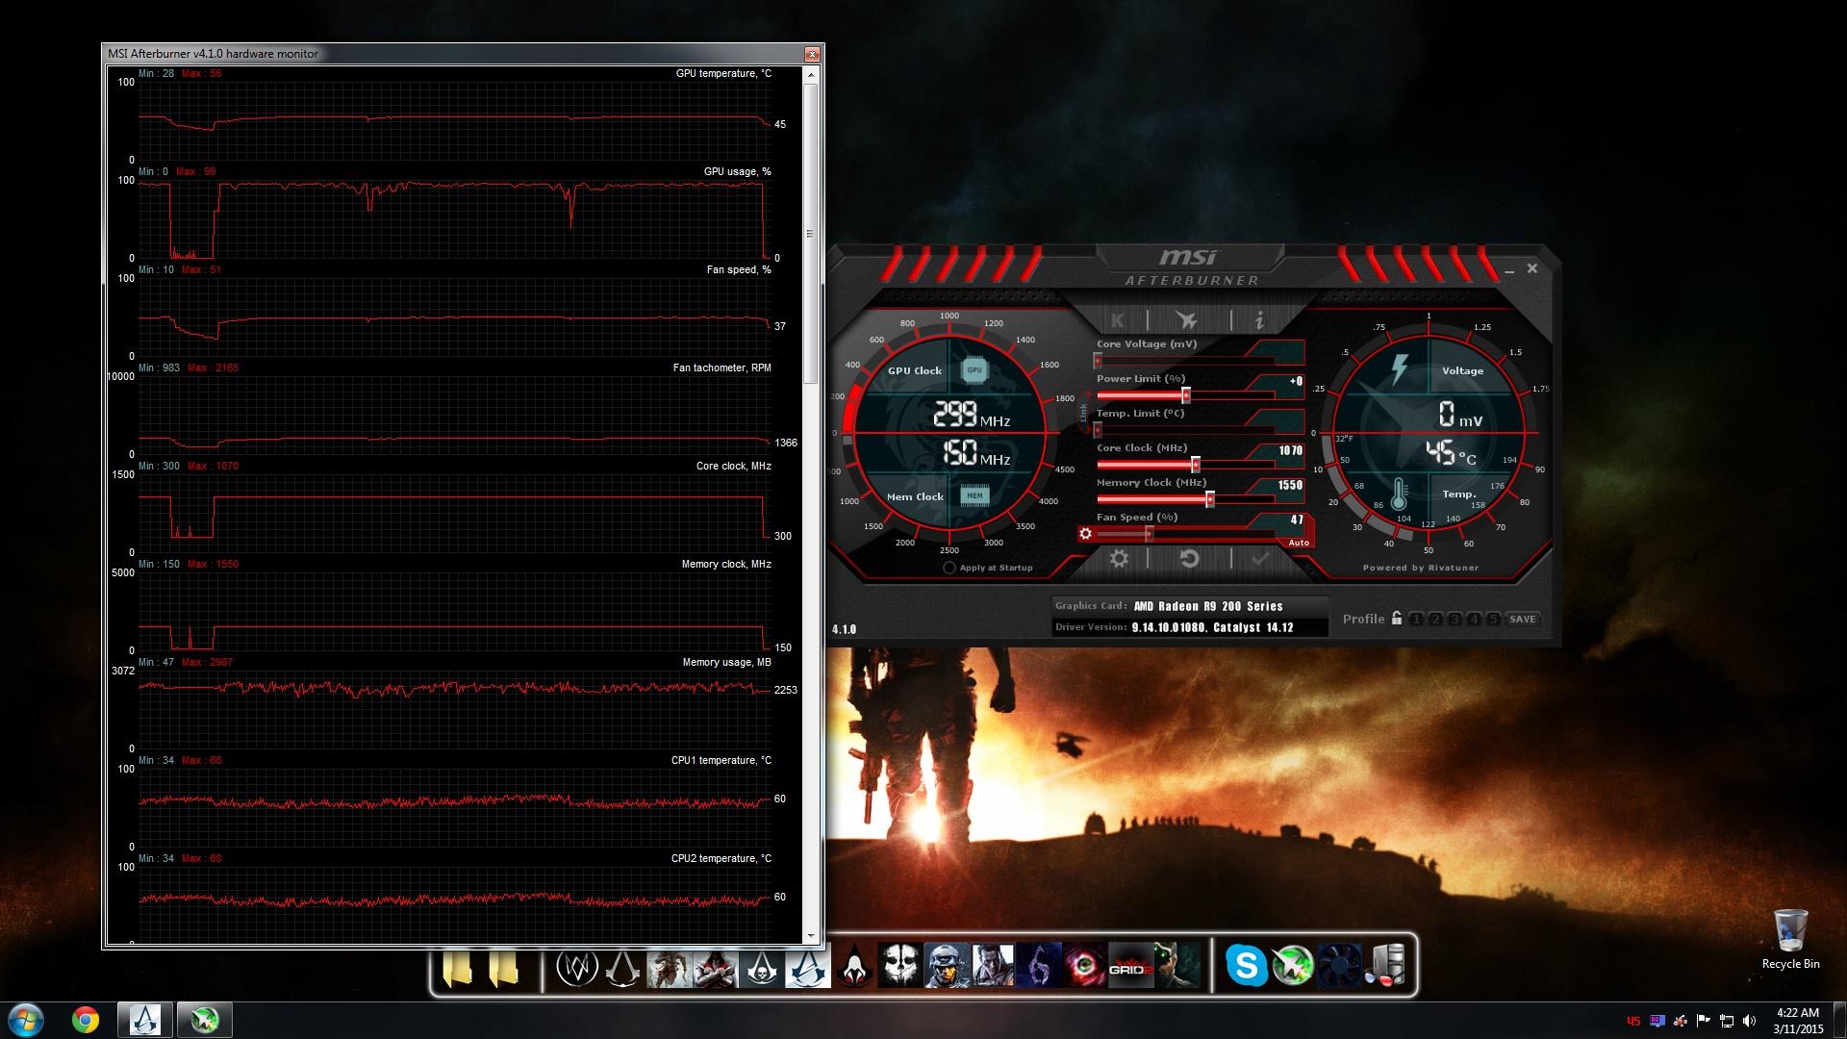
Task: Toggle fan speed Auto mode
Action: pos(1299,543)
